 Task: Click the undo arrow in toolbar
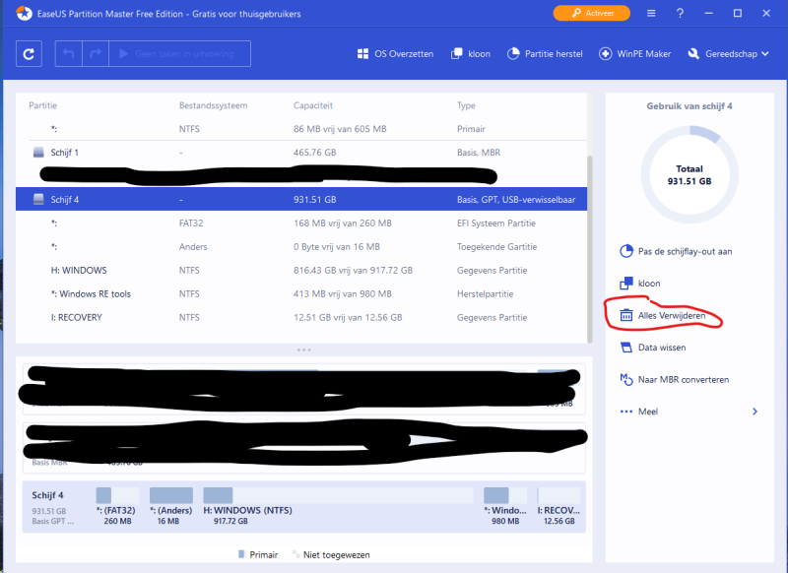tap(68, 54)
